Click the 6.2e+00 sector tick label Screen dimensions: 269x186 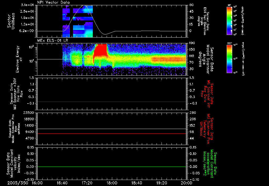pos(27,31)
